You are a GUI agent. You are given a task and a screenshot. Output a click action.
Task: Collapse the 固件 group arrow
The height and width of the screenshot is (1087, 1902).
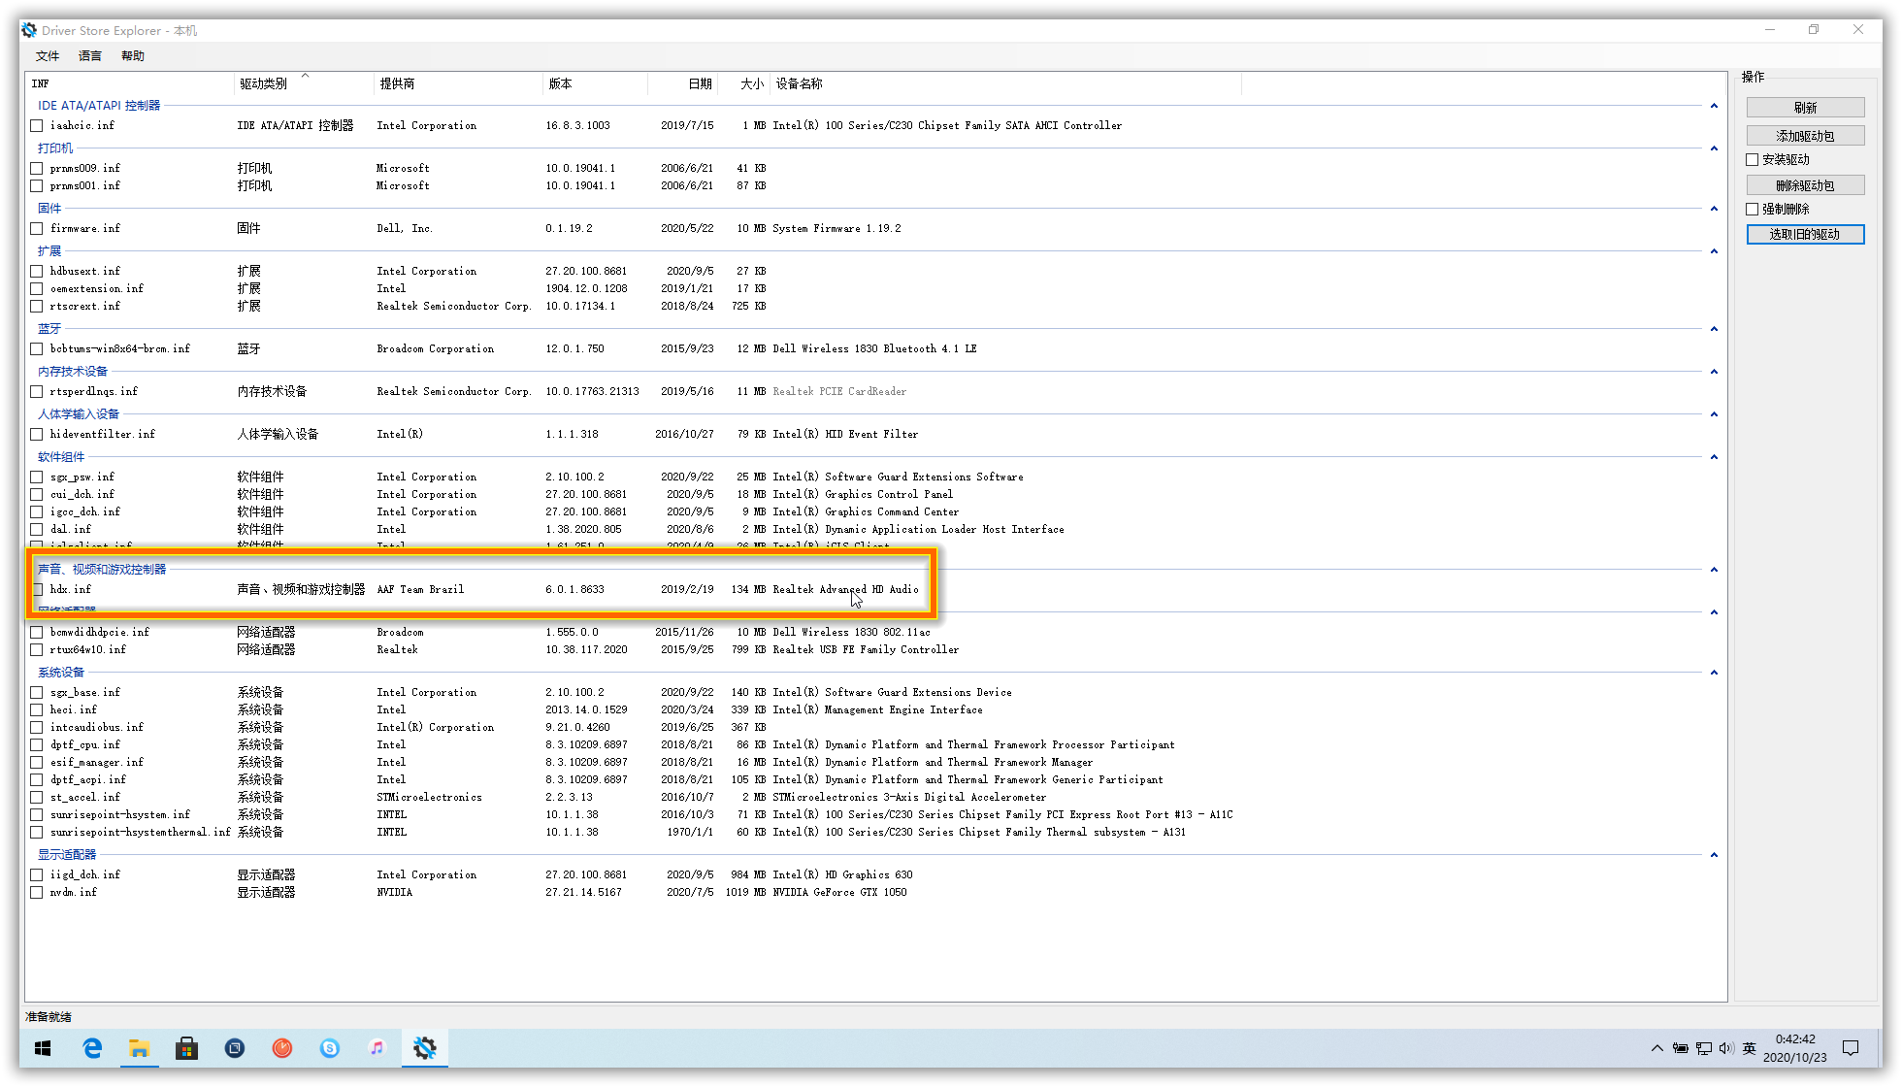pos(1714,209)
